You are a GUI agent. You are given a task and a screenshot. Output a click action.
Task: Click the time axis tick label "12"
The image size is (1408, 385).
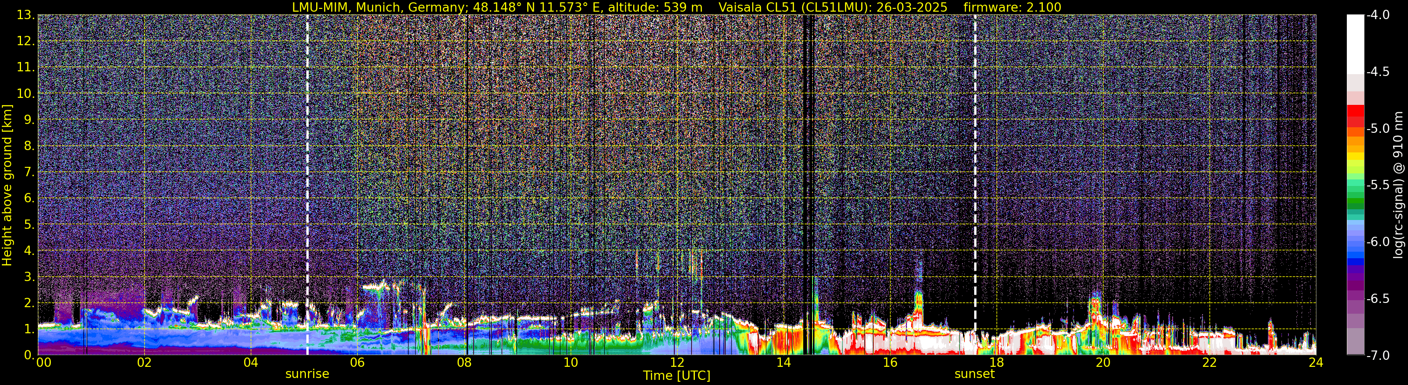[x=677, y=363]
